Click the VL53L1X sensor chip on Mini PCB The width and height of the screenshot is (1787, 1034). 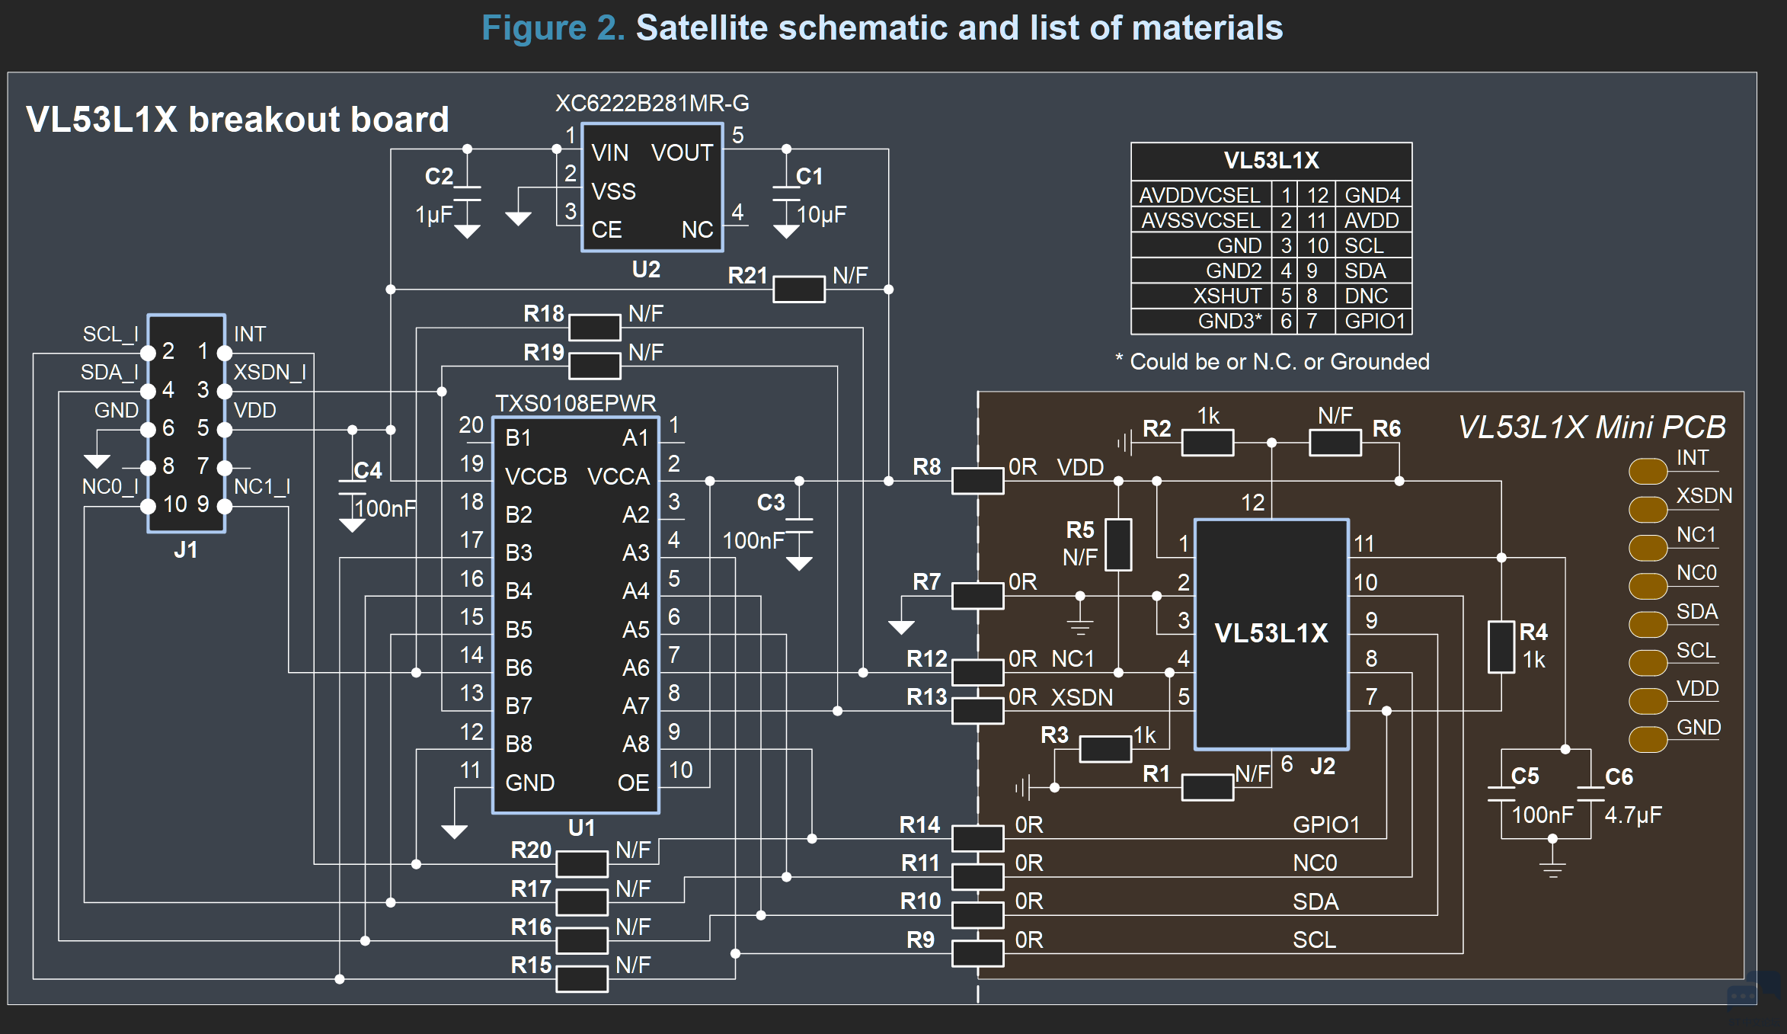pyautogui.click(x=1271, y=634)
